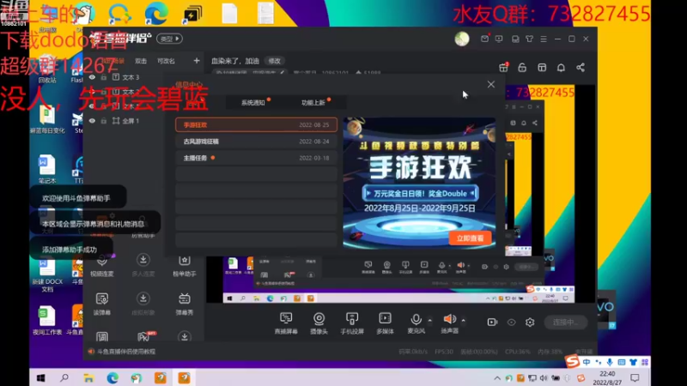Open the screen feedback icon in title bar

click(499, 39)
